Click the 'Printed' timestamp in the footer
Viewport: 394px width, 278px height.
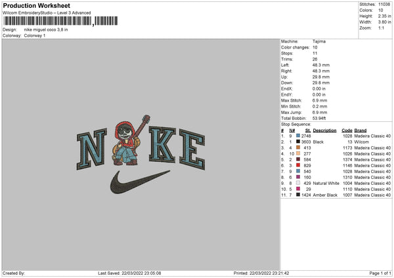[261, 273]
